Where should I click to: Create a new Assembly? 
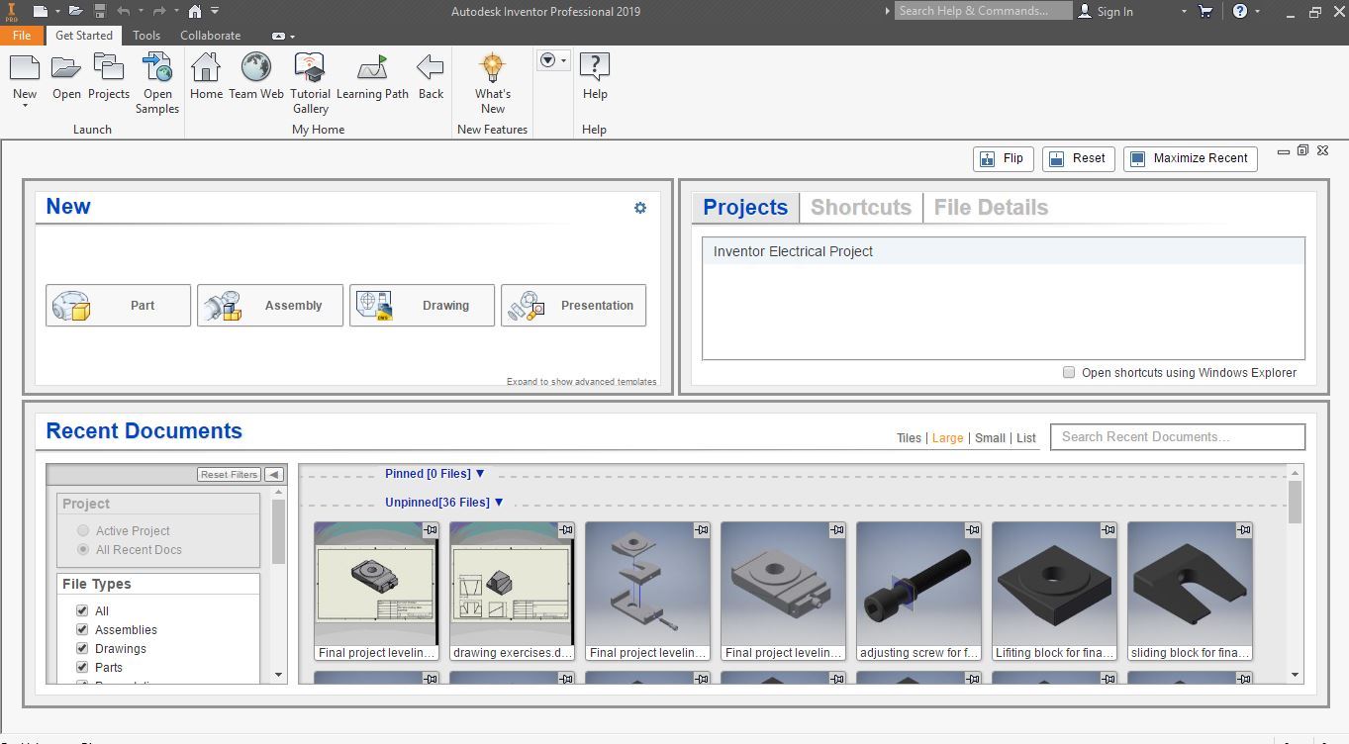point(270,306)
